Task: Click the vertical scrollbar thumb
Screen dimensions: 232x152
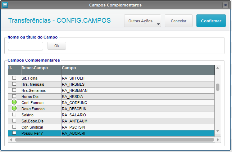Action: (x=218, y=87)
